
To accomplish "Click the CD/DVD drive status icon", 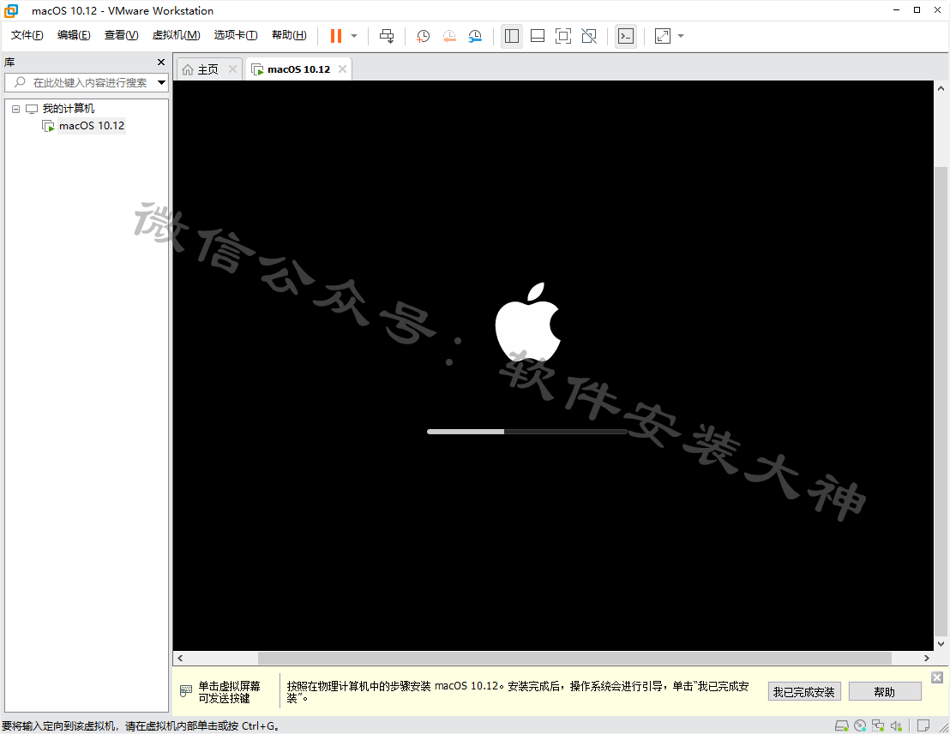I will point(860,725).
